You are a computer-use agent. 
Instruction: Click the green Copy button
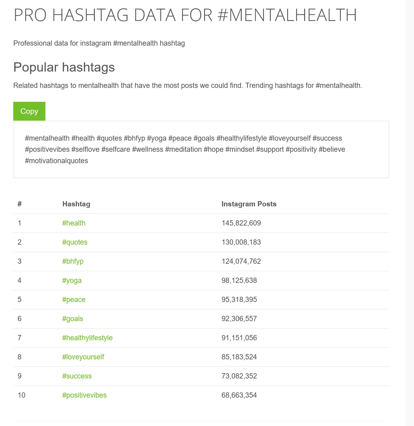[x=29, y=111]
